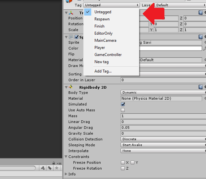
Task: Open the Interpolate dropdown
Action: (163, 151)
